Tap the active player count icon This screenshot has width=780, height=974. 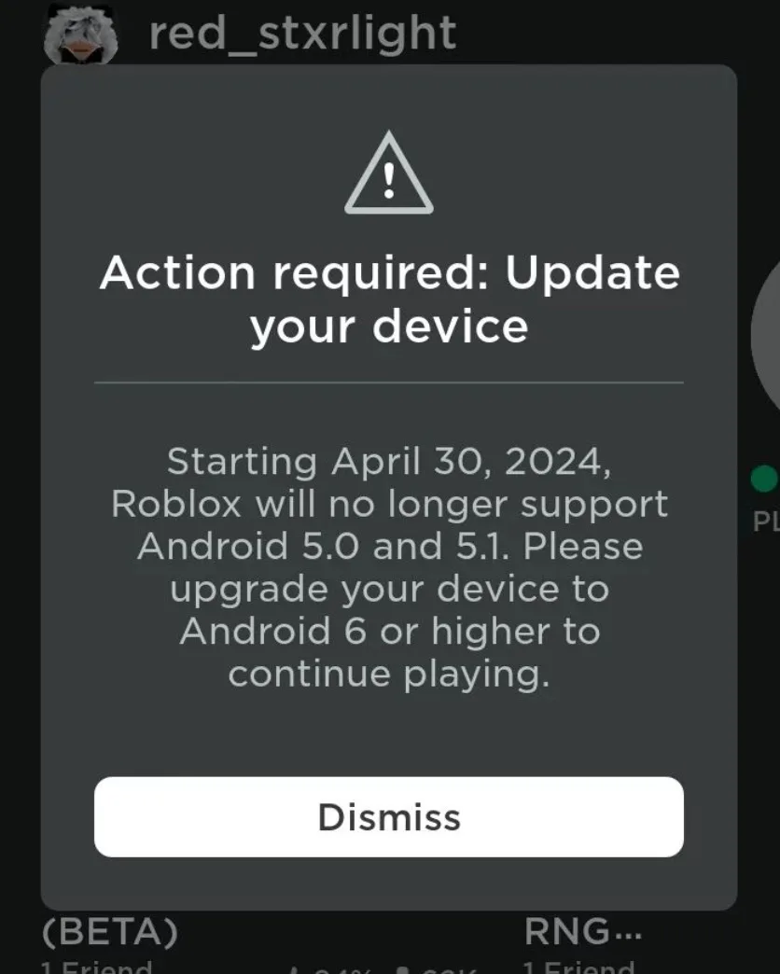pyautogui.click(x=404, y=969)
